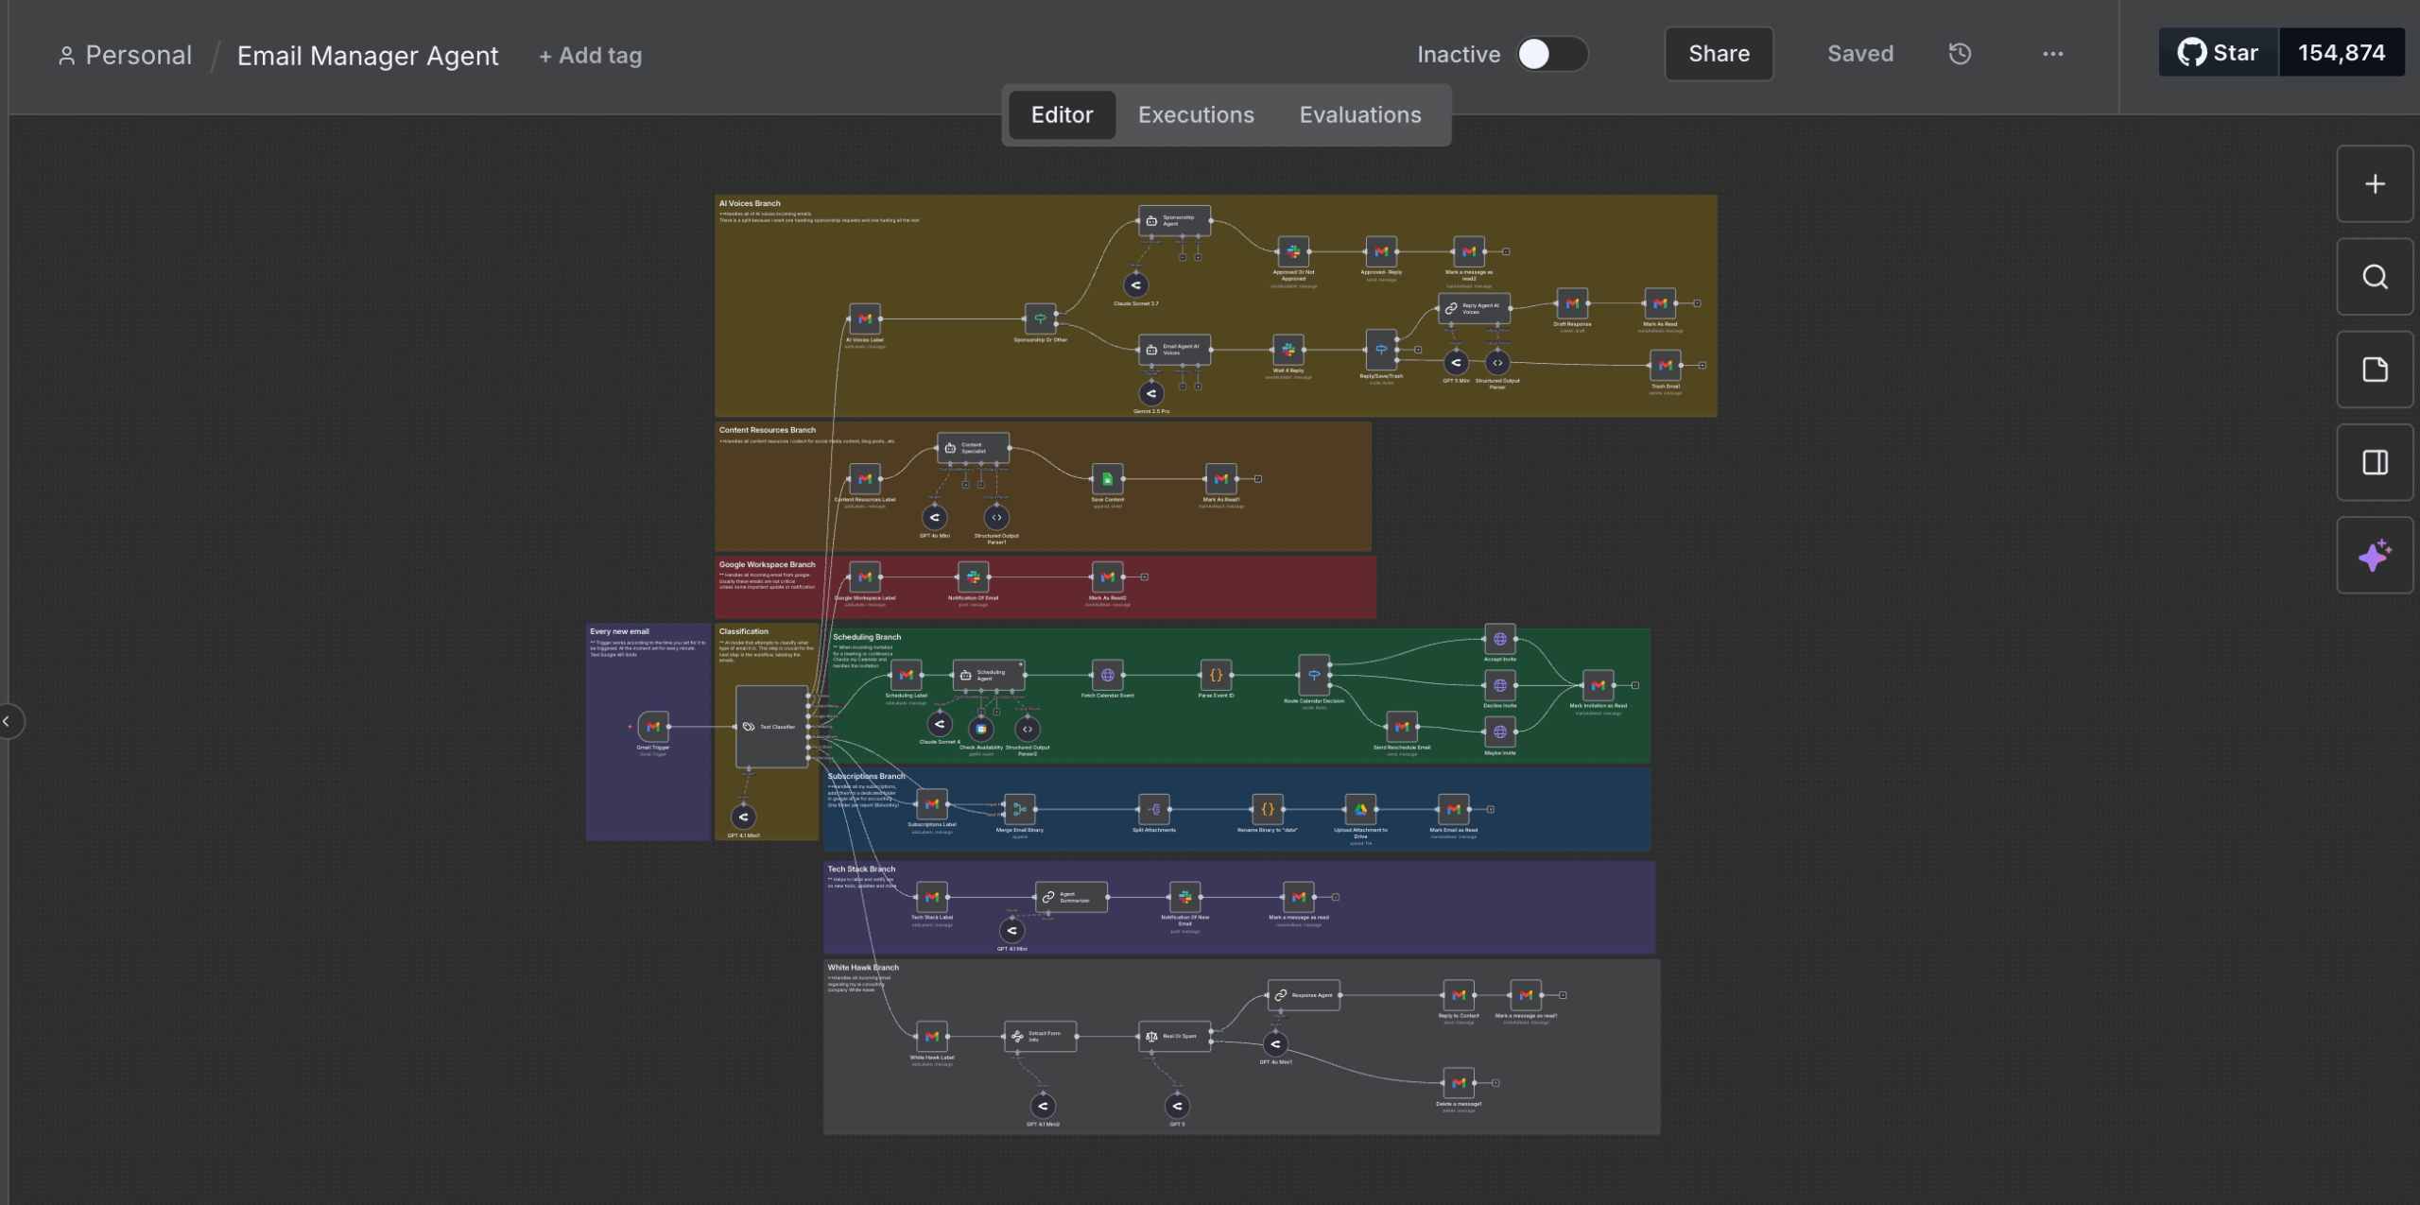
Task: Switch to the Executions tab
Action: (x=1195, y=114)
